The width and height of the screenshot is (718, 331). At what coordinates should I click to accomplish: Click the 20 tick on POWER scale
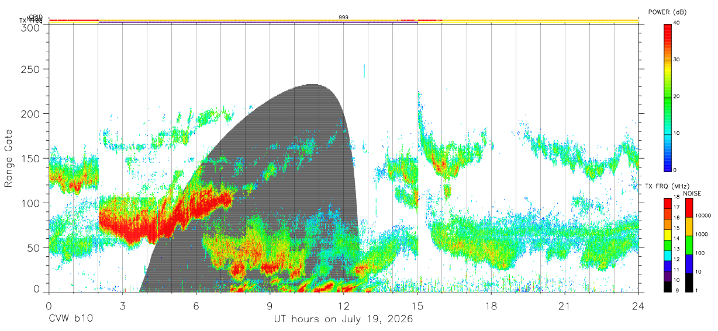point(677,96)
